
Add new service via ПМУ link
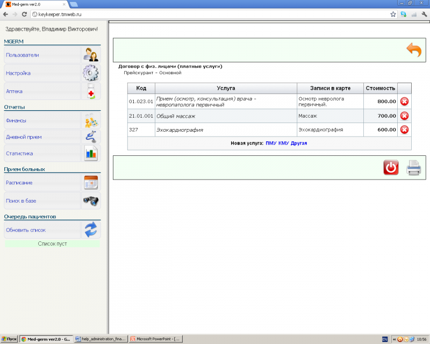pyautogui.click(x=271, y=144)
